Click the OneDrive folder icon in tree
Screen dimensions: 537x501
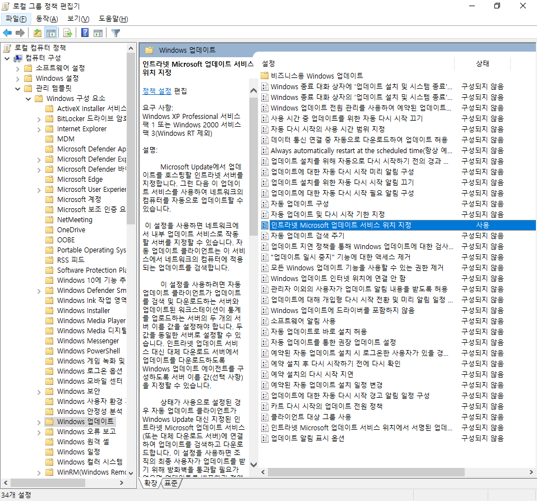point(50,229)
